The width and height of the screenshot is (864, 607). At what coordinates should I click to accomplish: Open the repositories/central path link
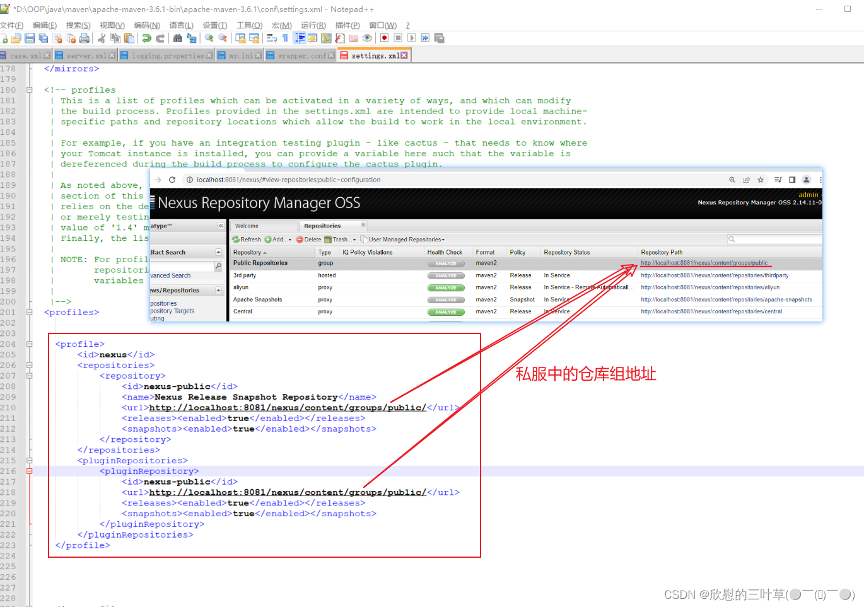click(711, 311)
